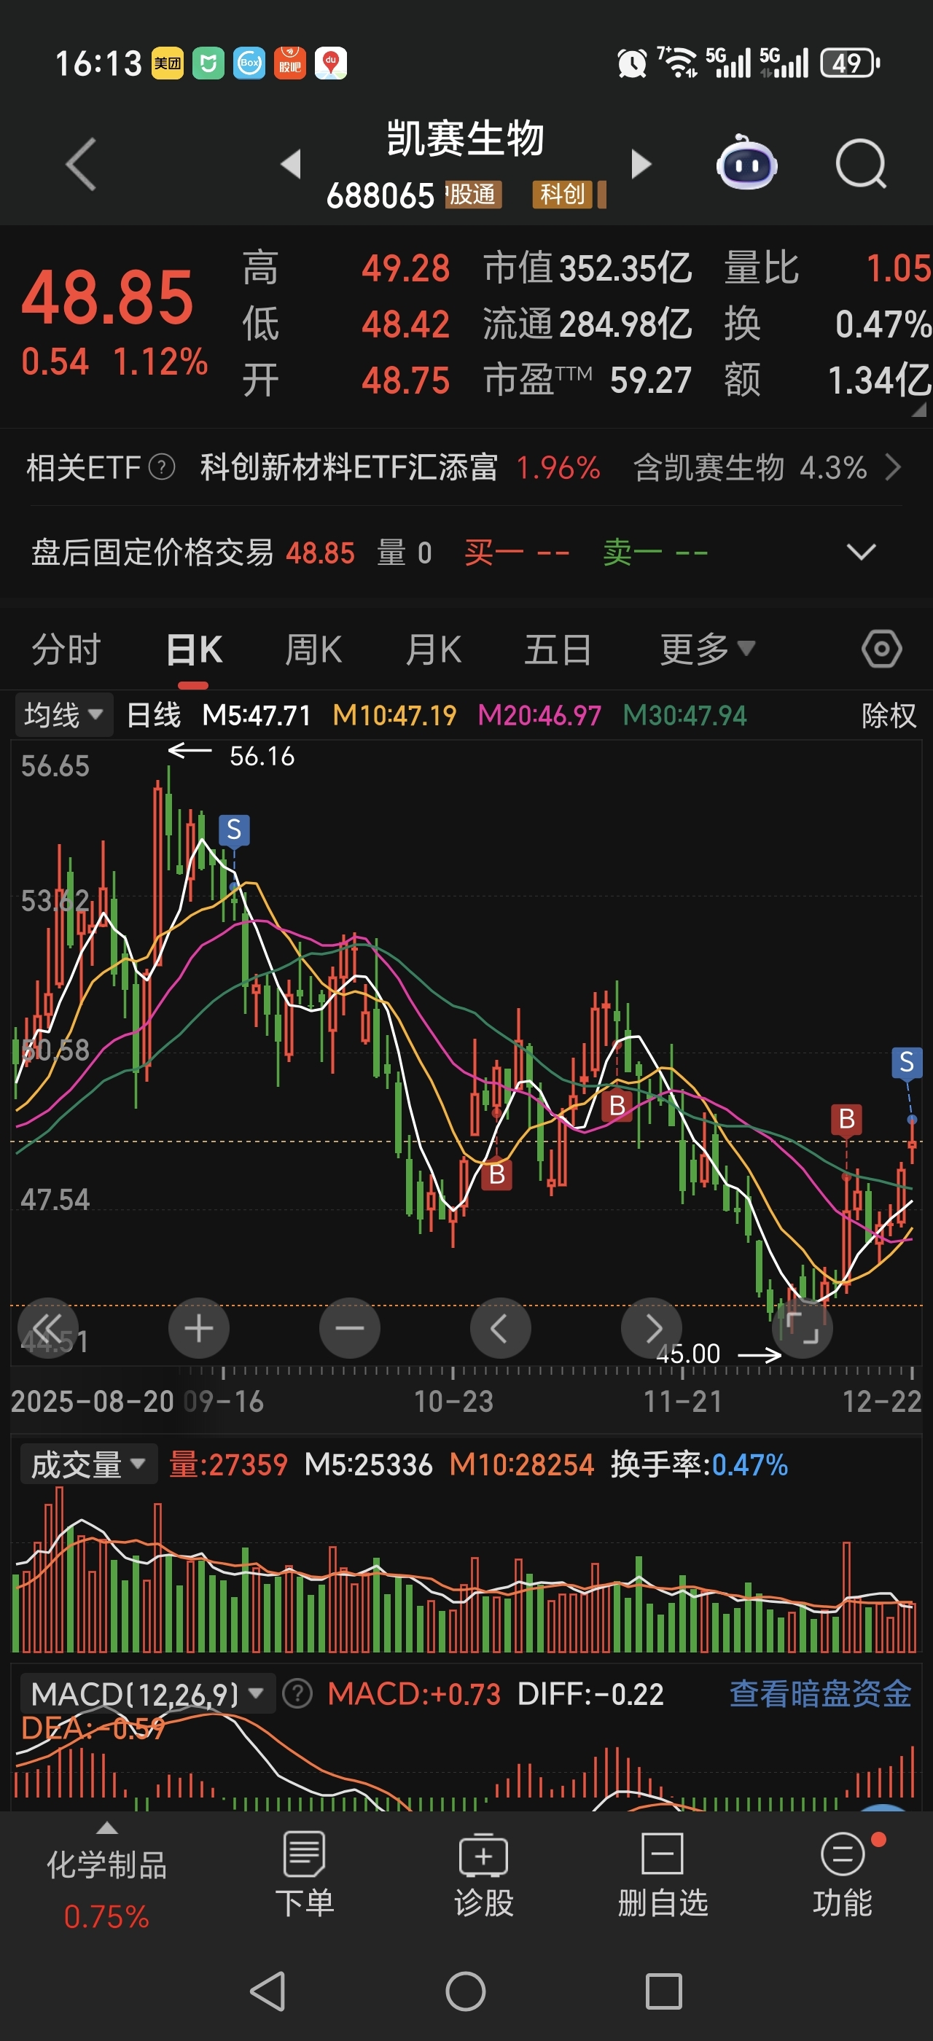The image size is (933, 2041).
Task: Tap the related ETF help question mark
Action: tap(162, 467)
